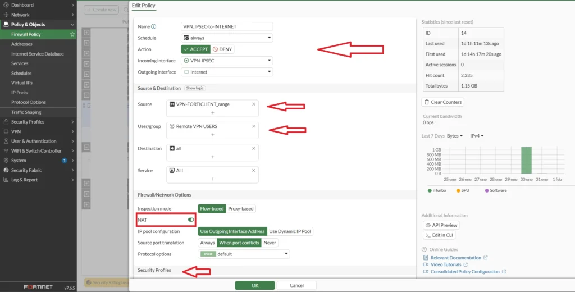Click Edit in CLI
The width and height of the screenshot is (575, 292).
439,235
